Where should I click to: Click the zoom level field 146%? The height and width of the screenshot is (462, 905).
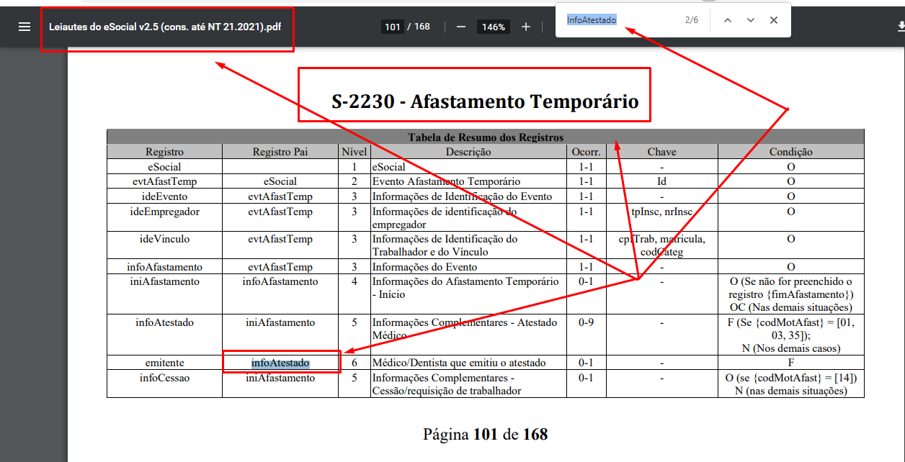[x=494, y=27]
